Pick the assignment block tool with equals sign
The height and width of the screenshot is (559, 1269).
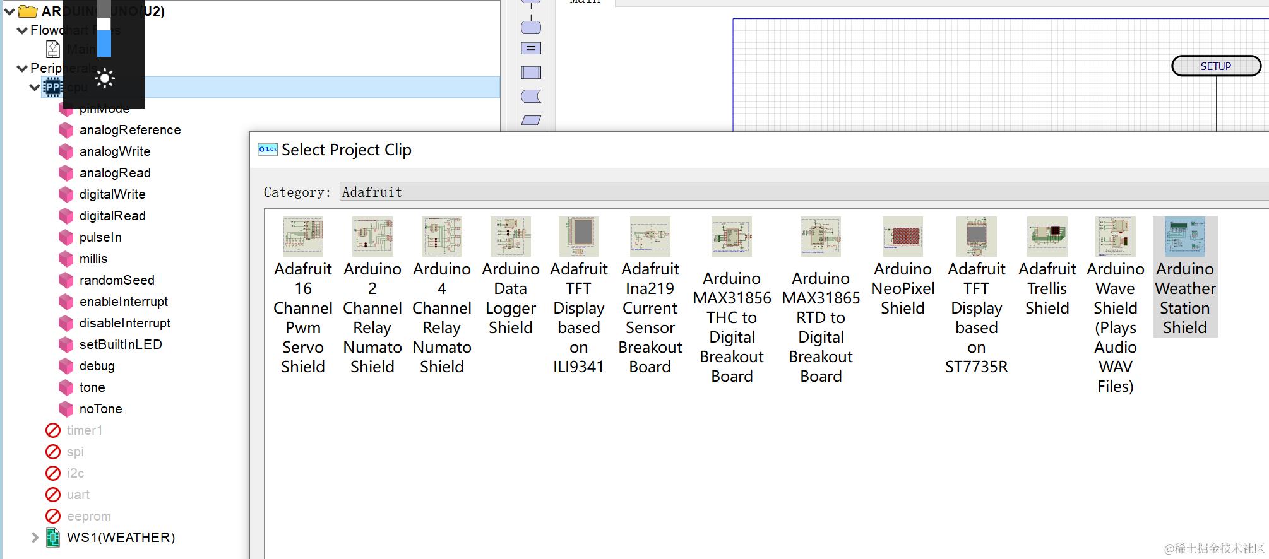point(531,49)
